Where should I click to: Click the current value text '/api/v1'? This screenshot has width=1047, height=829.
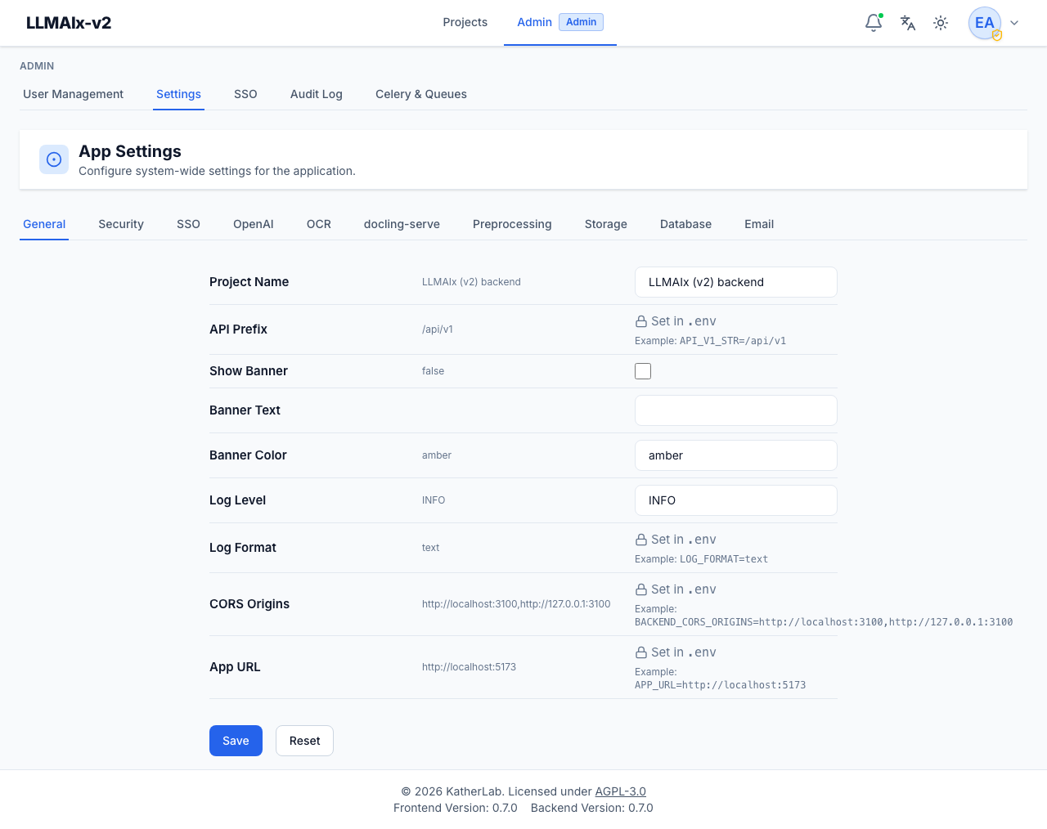tap(438, 329)
